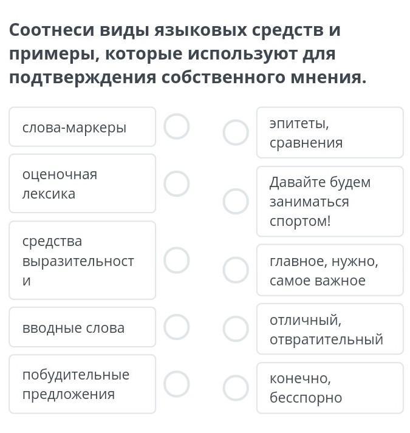
Task: Click the отличный, отвратительный answer card
Action: [x=330, y=329]
